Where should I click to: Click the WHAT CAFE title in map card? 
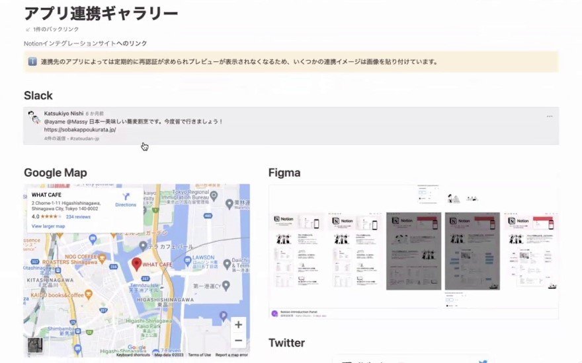[x=46, y=195]
